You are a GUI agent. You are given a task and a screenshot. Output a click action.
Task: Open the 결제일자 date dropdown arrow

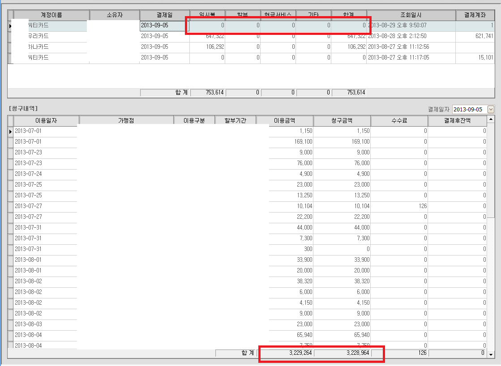(491, 110)
